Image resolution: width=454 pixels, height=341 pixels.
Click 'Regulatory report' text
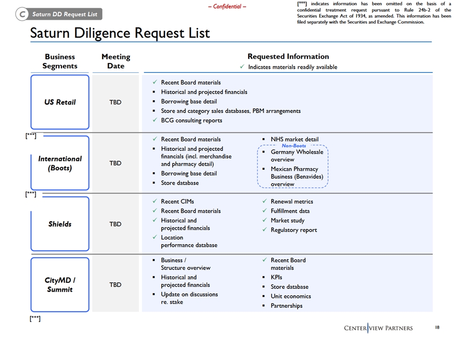coord(294,230)
